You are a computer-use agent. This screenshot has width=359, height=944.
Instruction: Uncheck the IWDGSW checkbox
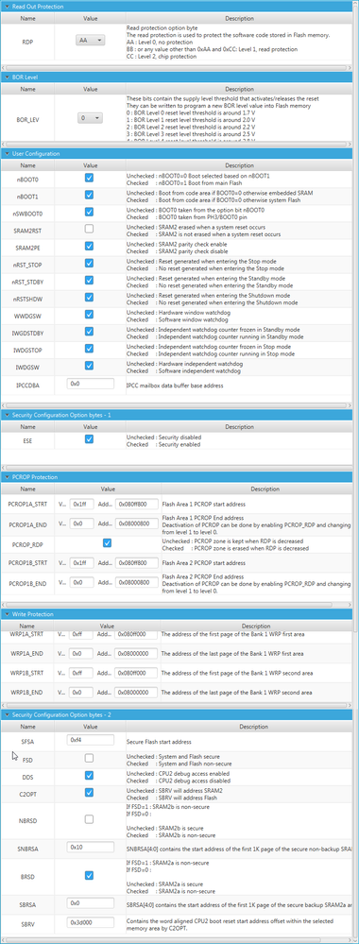89,366
